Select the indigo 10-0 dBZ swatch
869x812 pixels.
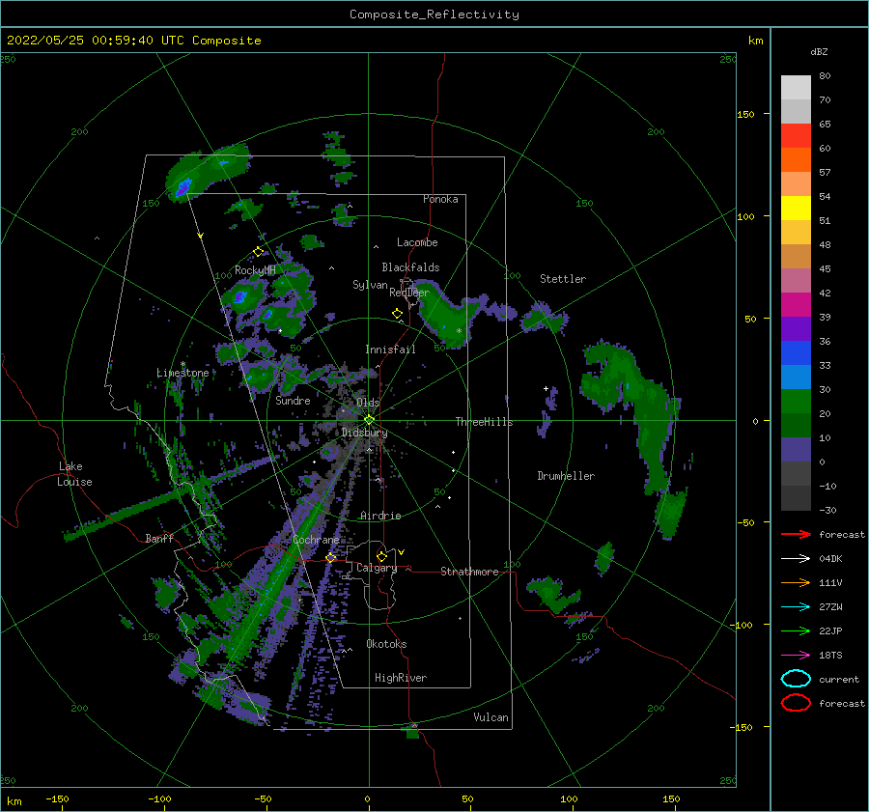(x=796, y=450)
